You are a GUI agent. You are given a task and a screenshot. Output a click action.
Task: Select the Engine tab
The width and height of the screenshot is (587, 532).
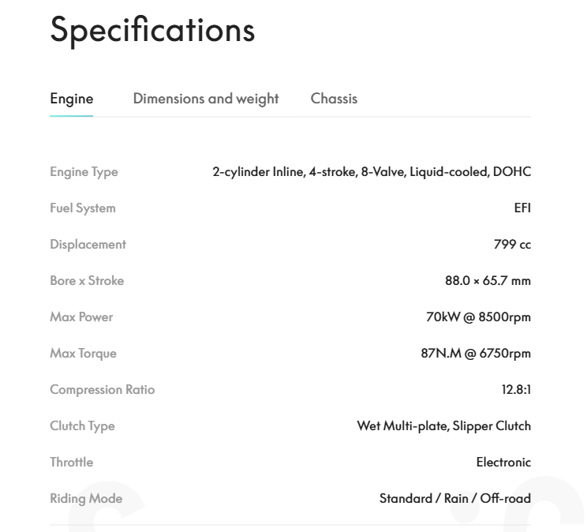[x=71, y=99]
